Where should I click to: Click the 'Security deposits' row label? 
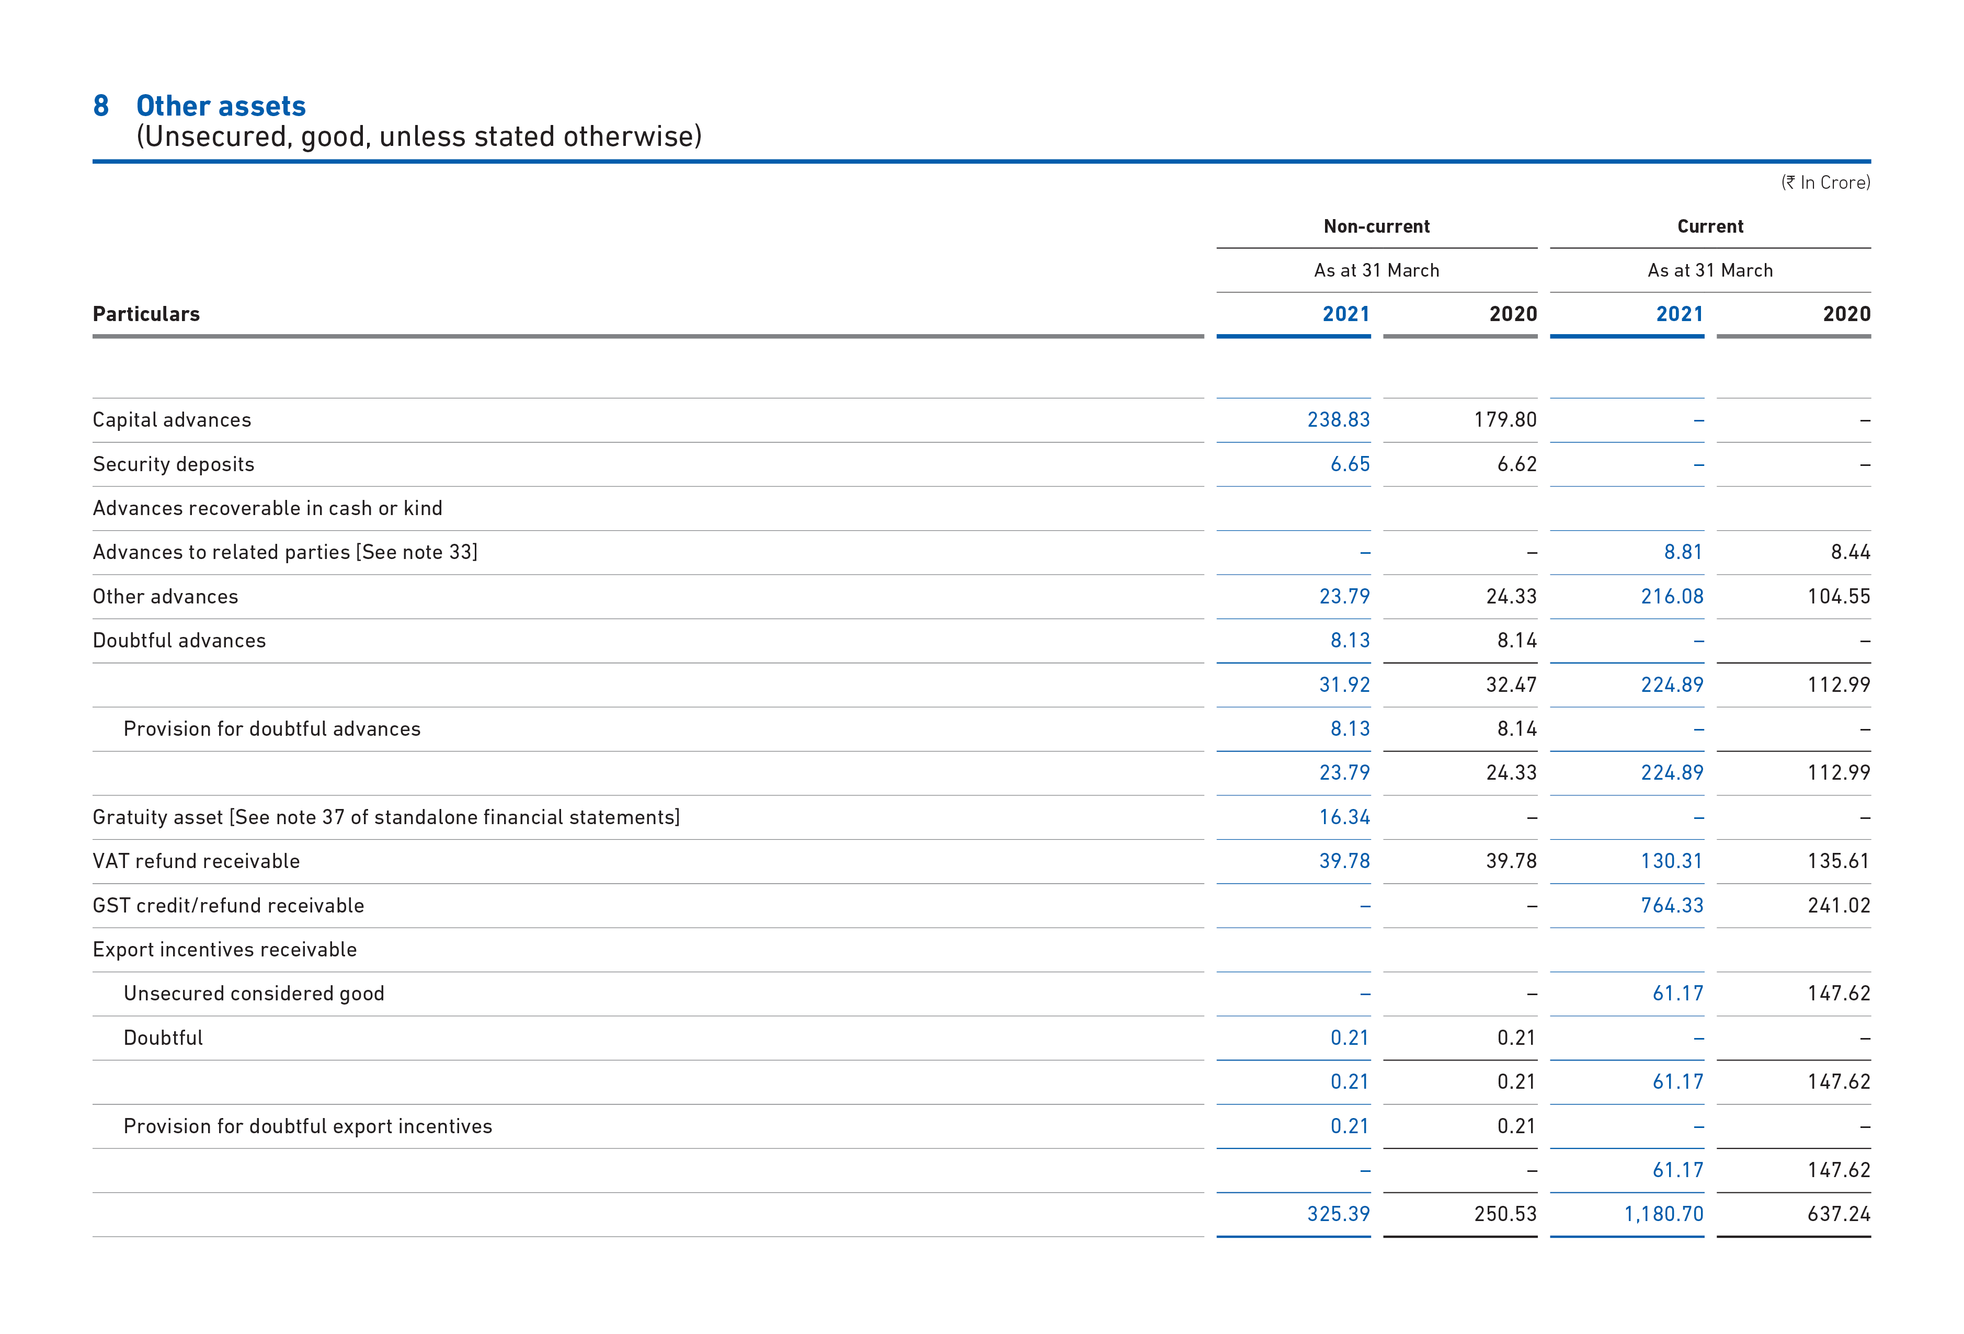point(173,463)
